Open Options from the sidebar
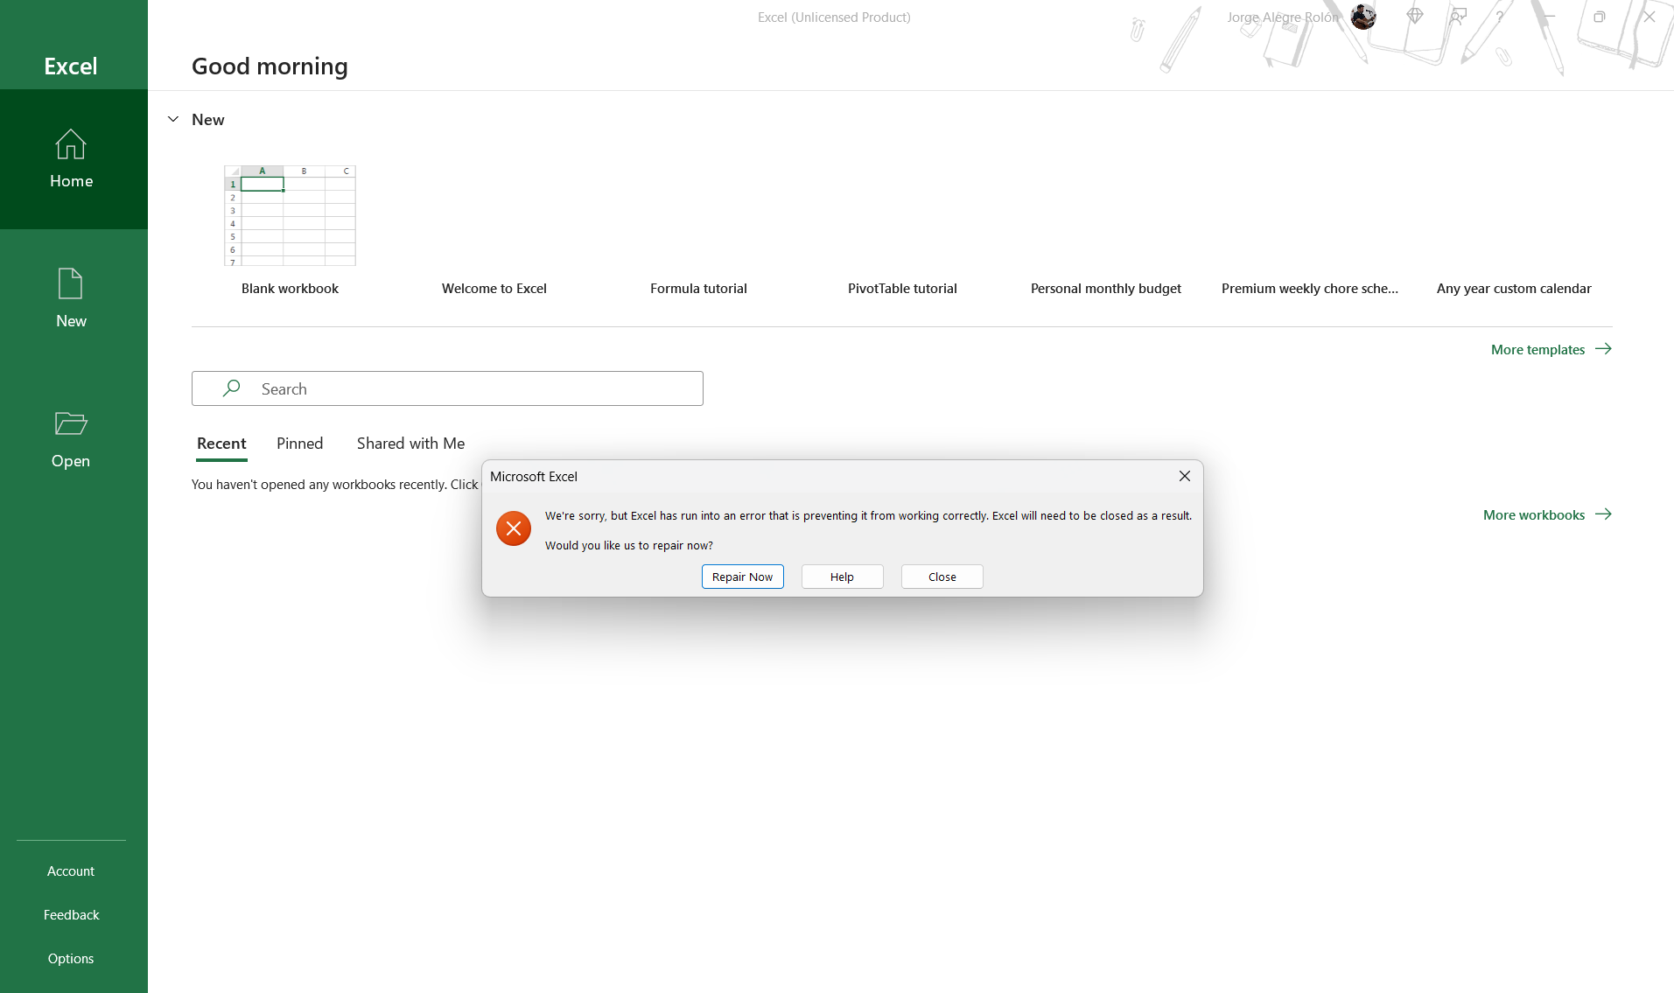The height and width of the screenshot is (993, 1674). (70, 958)
